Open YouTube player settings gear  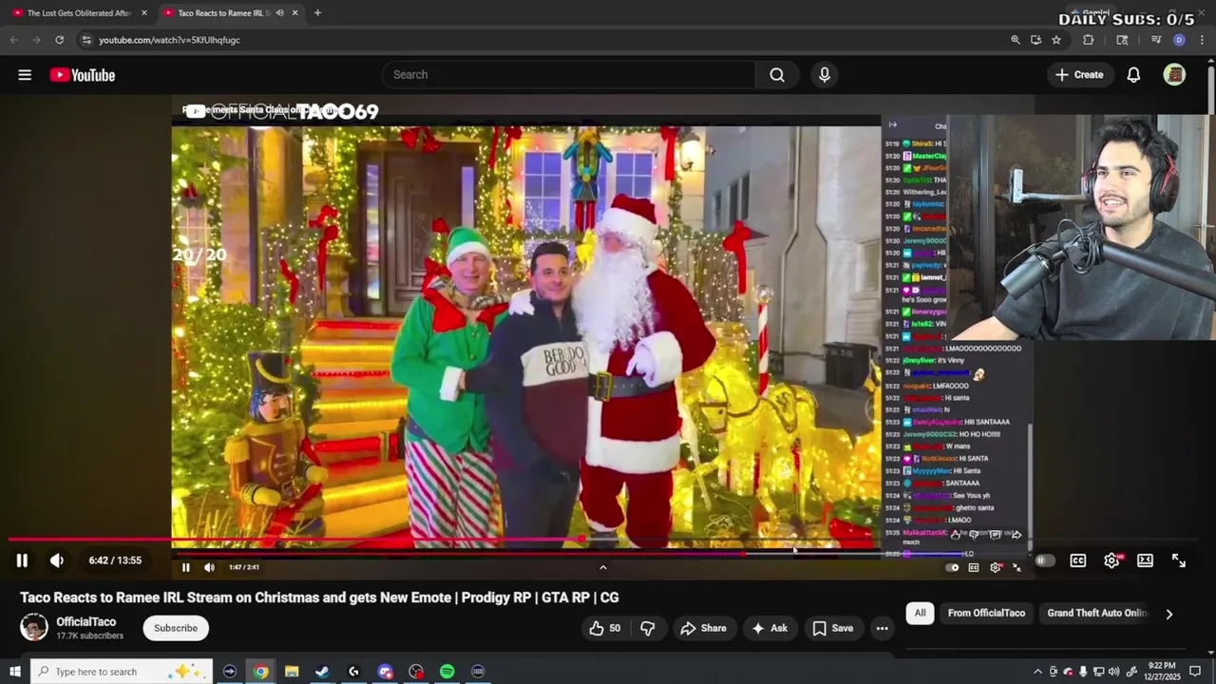click(1111, 560)
